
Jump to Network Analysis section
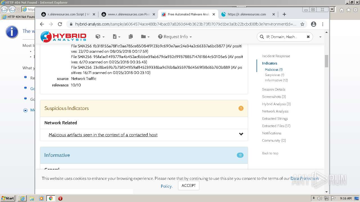click(275, 111)
